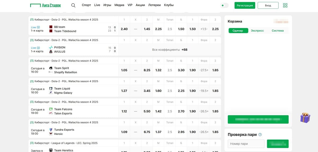Select the Одинар bet tab
Viewport: 318px width, 152px height.
click(238, 31)
